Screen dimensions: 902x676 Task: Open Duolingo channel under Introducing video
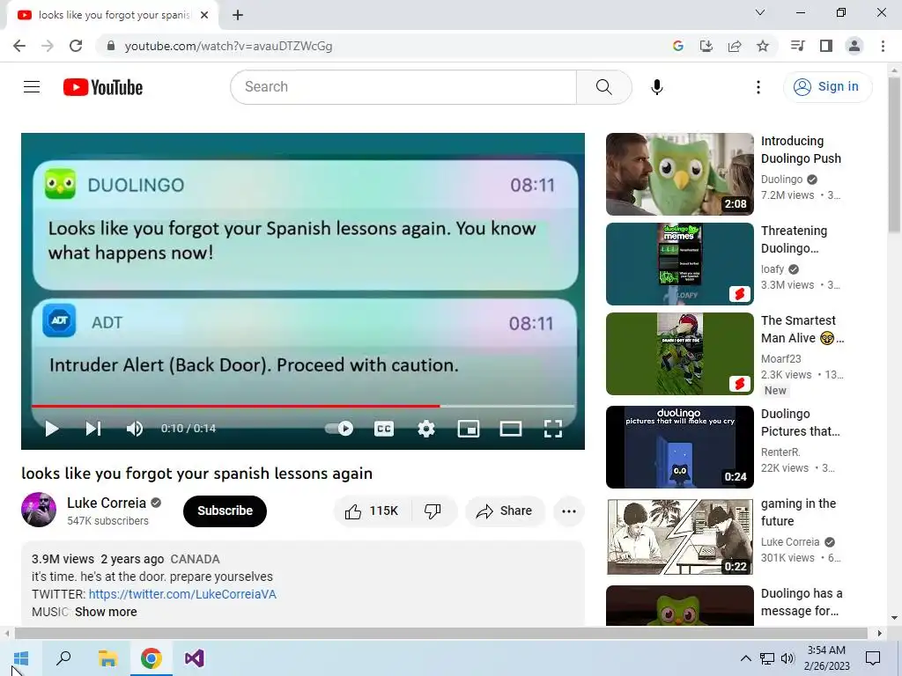coord(782,180)
